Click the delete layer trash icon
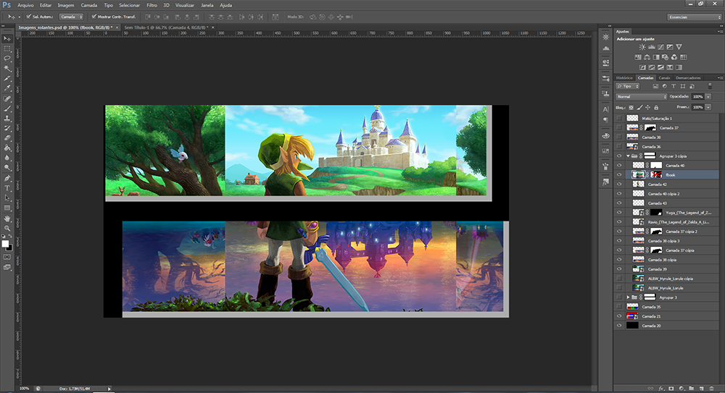This screenshot has width=725, height=393. coord(712,389)
